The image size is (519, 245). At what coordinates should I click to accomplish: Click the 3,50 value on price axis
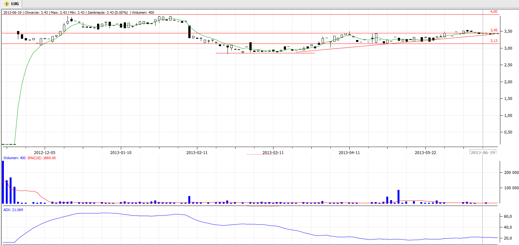click(508, 31)
